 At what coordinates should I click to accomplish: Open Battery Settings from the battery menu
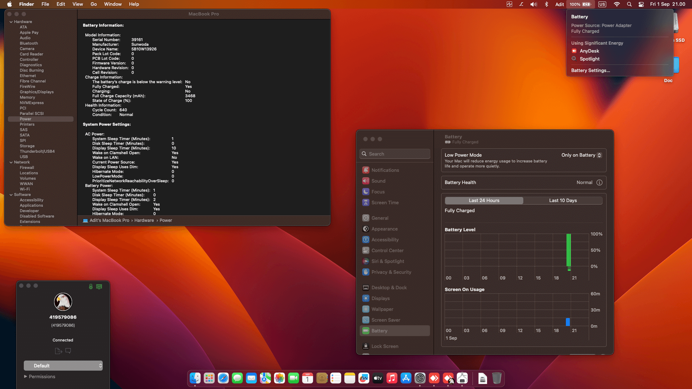coord(590,70)
